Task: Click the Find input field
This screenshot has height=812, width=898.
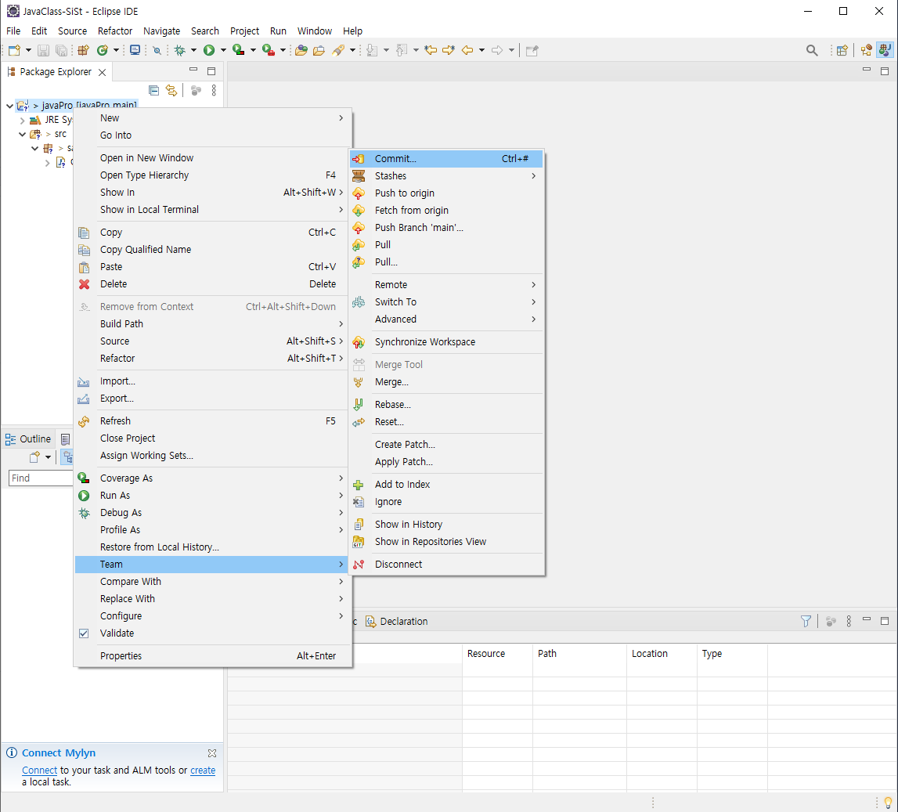Action: 41,478
